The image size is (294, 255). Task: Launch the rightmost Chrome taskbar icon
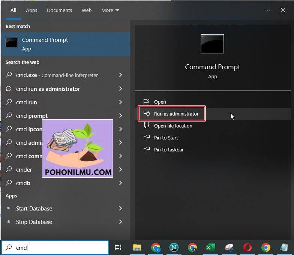point(265,248)
